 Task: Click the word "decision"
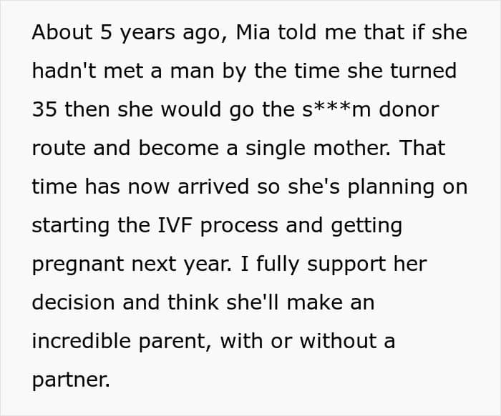[x=73, y=302]
